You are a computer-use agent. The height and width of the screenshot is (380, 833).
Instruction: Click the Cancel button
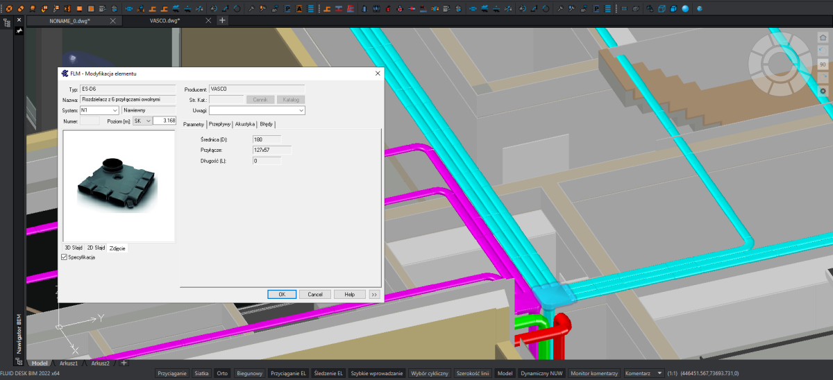[314, 294]
